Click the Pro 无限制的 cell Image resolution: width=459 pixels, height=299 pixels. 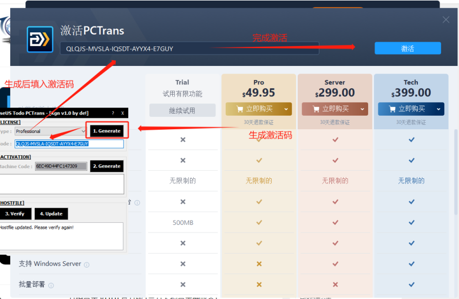pyautogui.click(x=259, y=181)
